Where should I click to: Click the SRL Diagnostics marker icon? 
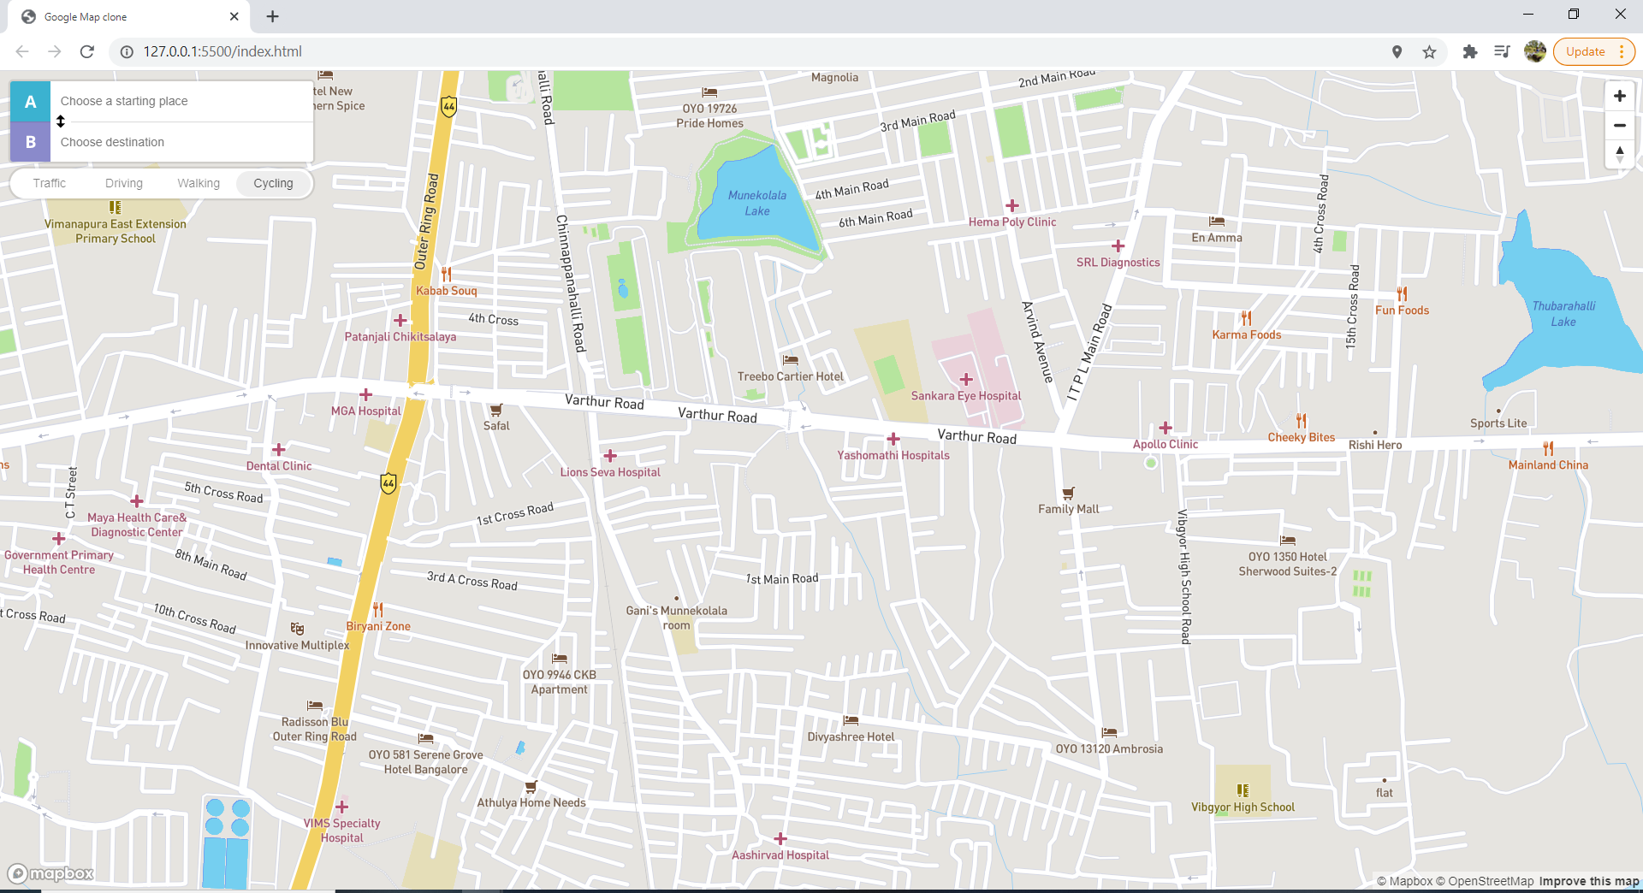click(1118, 246)
